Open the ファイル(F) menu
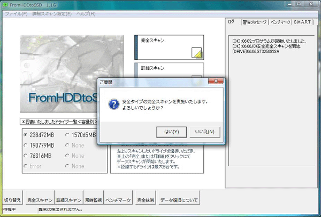Viewport: 321px width, 217px height. pos(16,14)
